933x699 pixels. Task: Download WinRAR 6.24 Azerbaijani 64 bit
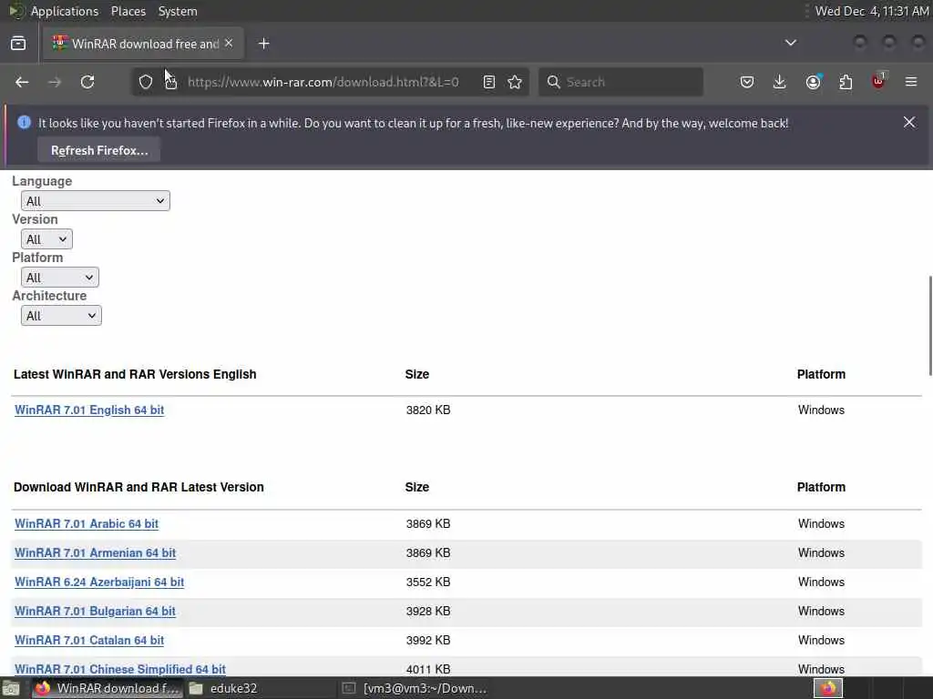pos(99,582)
